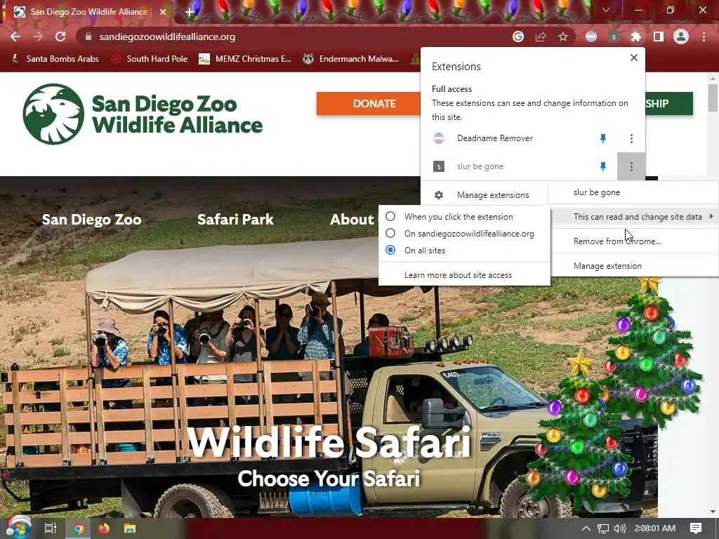Select 'When you click the extension' option
The image size is (719, 539).
tap(464, 216)
